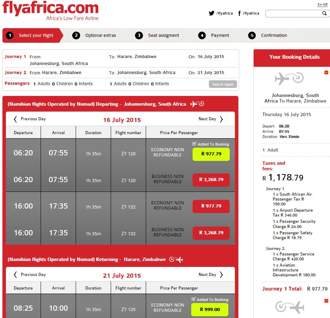The height and width of the screenshot is (318, 330).
Task: Click plane icon beside Departing Johannesburg header
Action: (x=197, y=104)
